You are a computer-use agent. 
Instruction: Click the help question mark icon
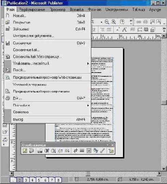click(x=122, y=22)
